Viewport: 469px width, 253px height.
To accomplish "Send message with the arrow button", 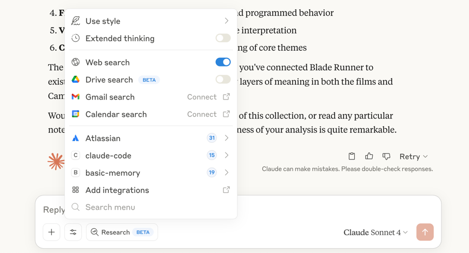I will click(x=425, y=232).
